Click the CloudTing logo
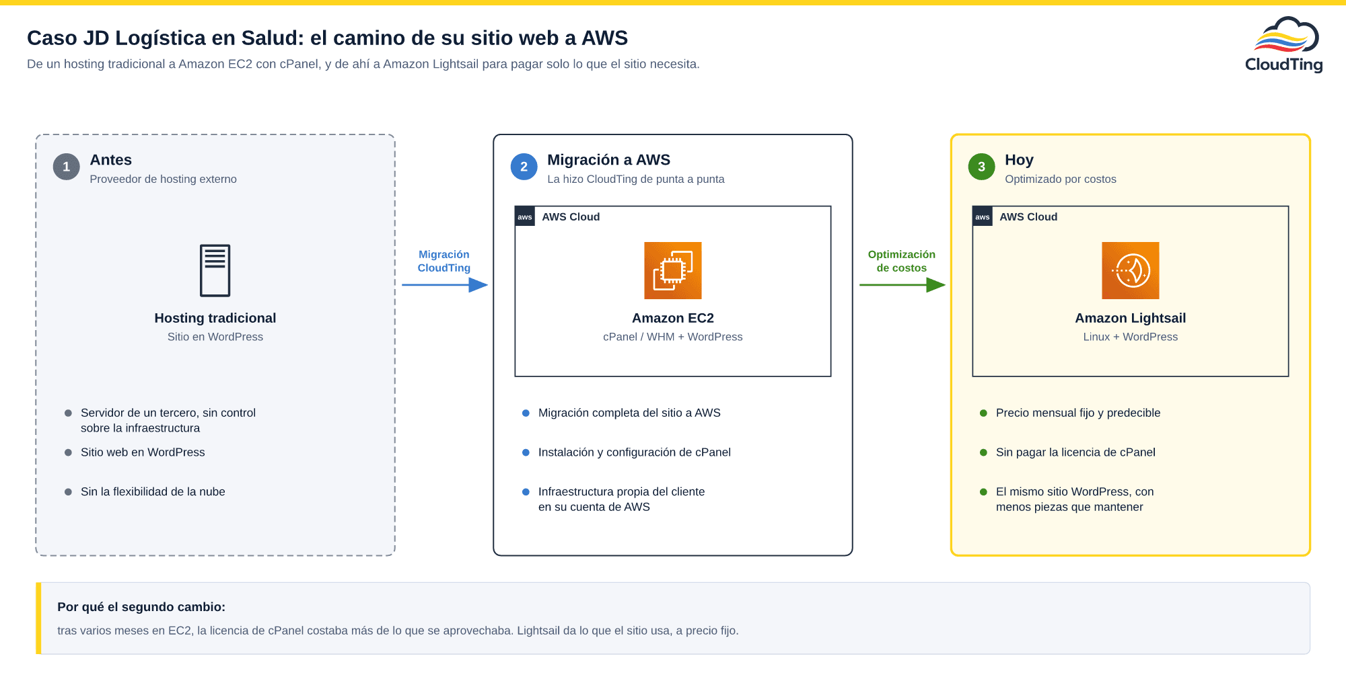Viewport: 1346px width, 681px height. (1284, 44)
